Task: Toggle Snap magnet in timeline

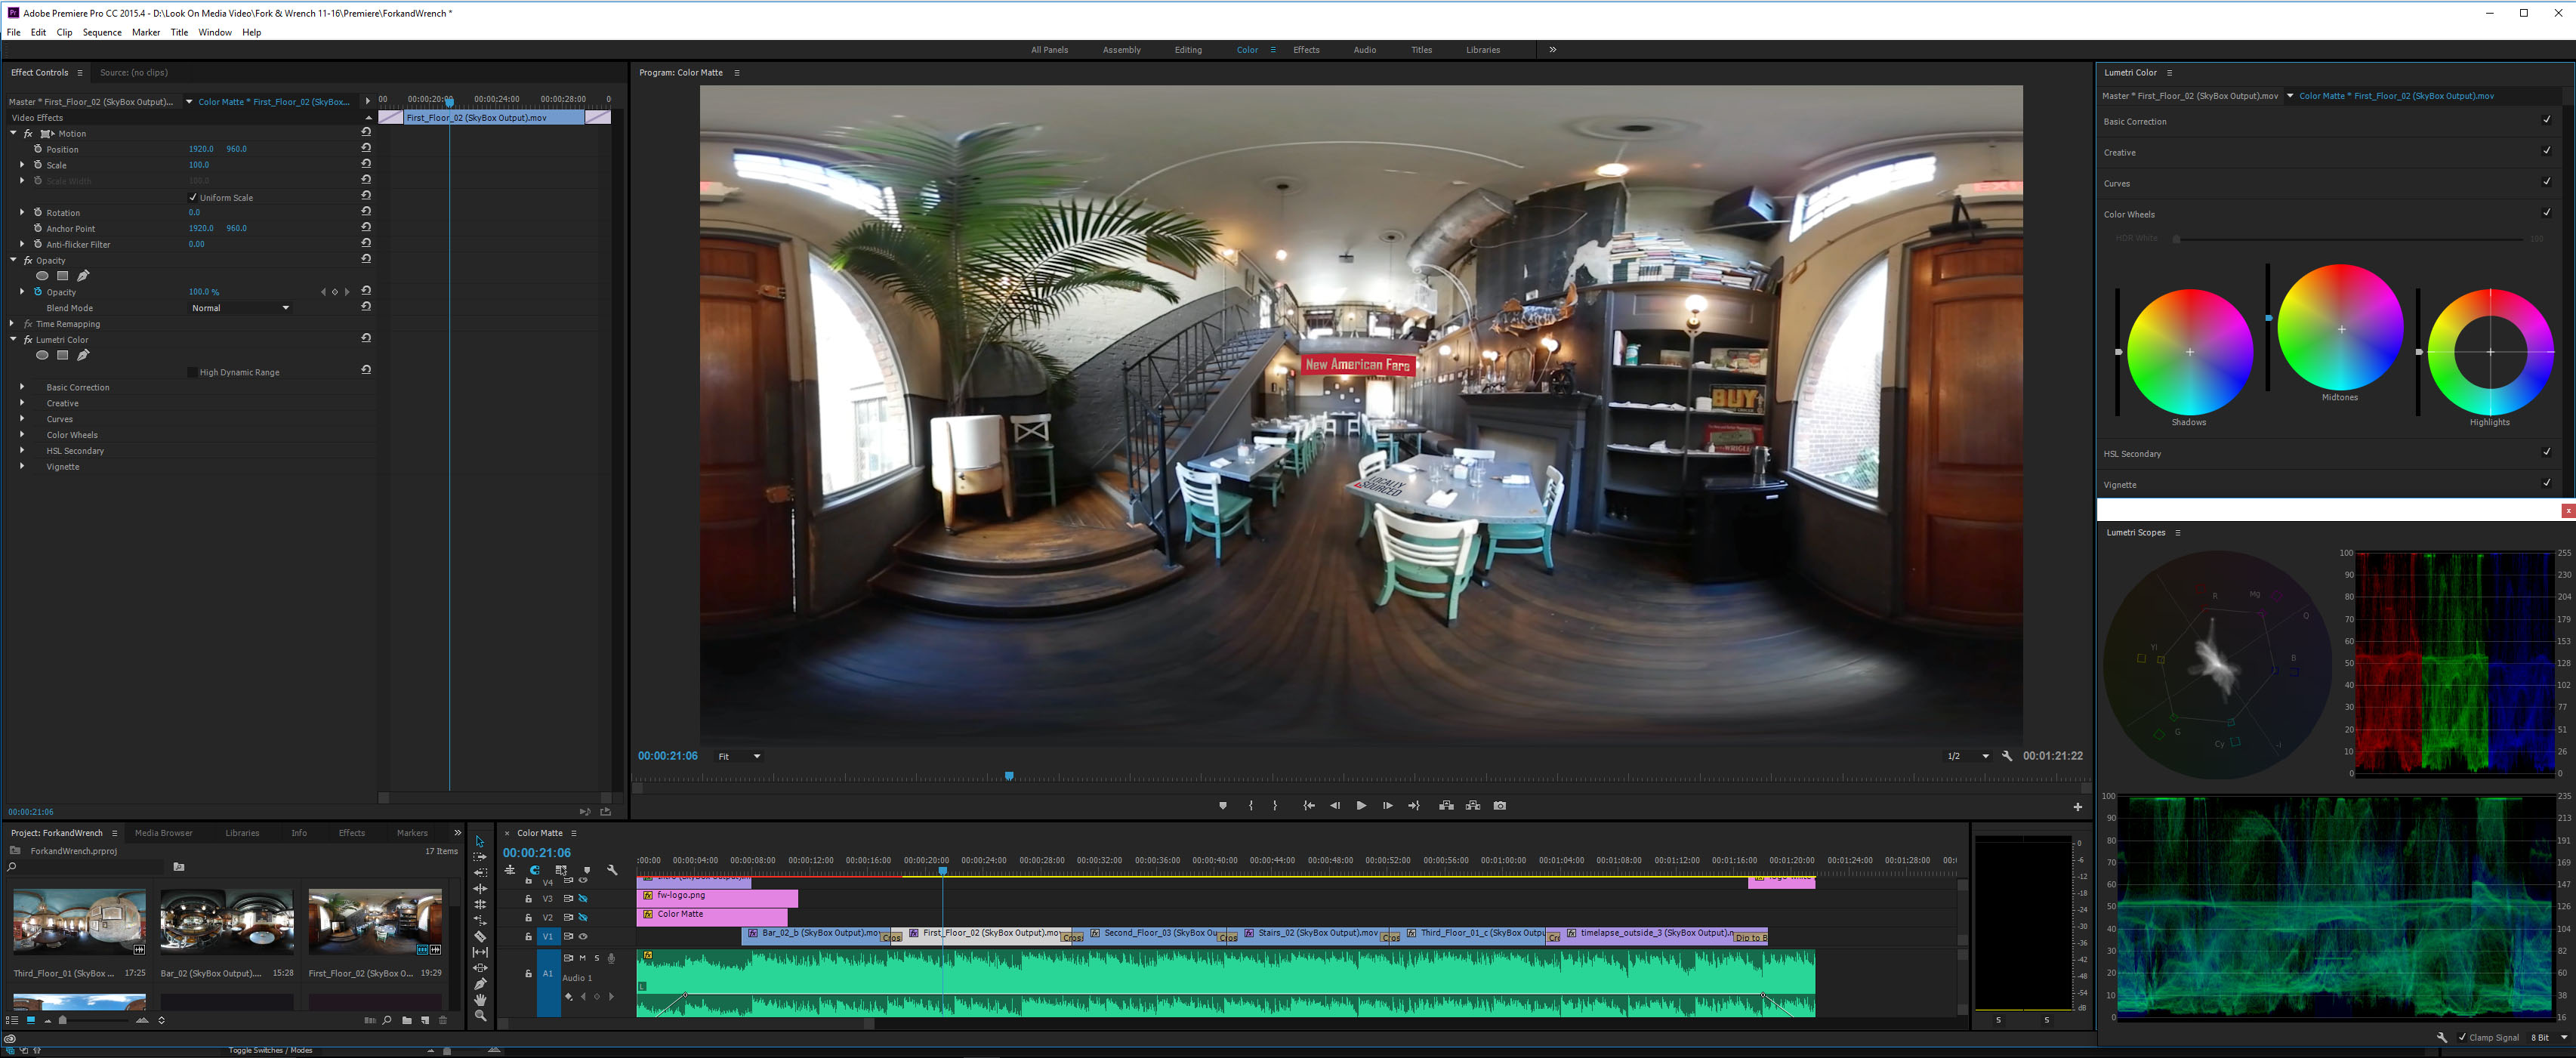Action: [x=535, y=870]
